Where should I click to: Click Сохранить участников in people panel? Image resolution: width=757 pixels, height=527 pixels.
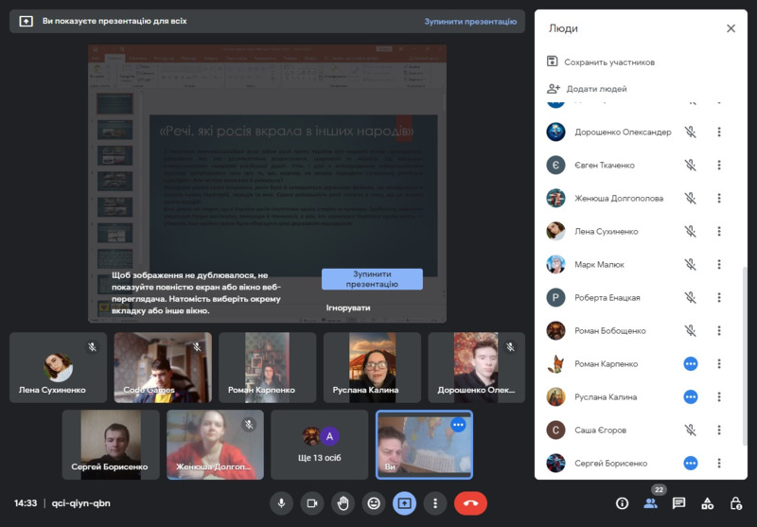[608, 62]
